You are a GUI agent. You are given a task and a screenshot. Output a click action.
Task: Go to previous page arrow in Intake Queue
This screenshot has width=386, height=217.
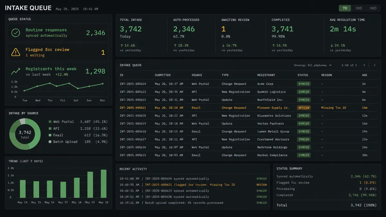[364, 65]
